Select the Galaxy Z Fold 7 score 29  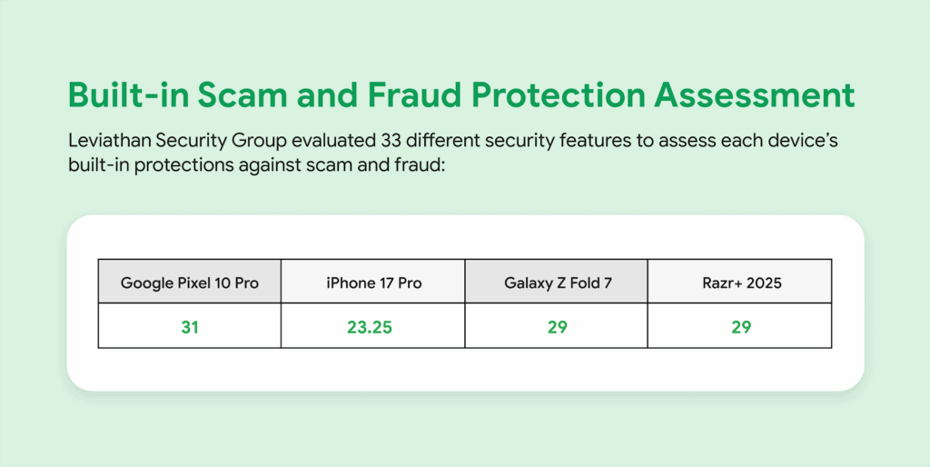[557, 326]
